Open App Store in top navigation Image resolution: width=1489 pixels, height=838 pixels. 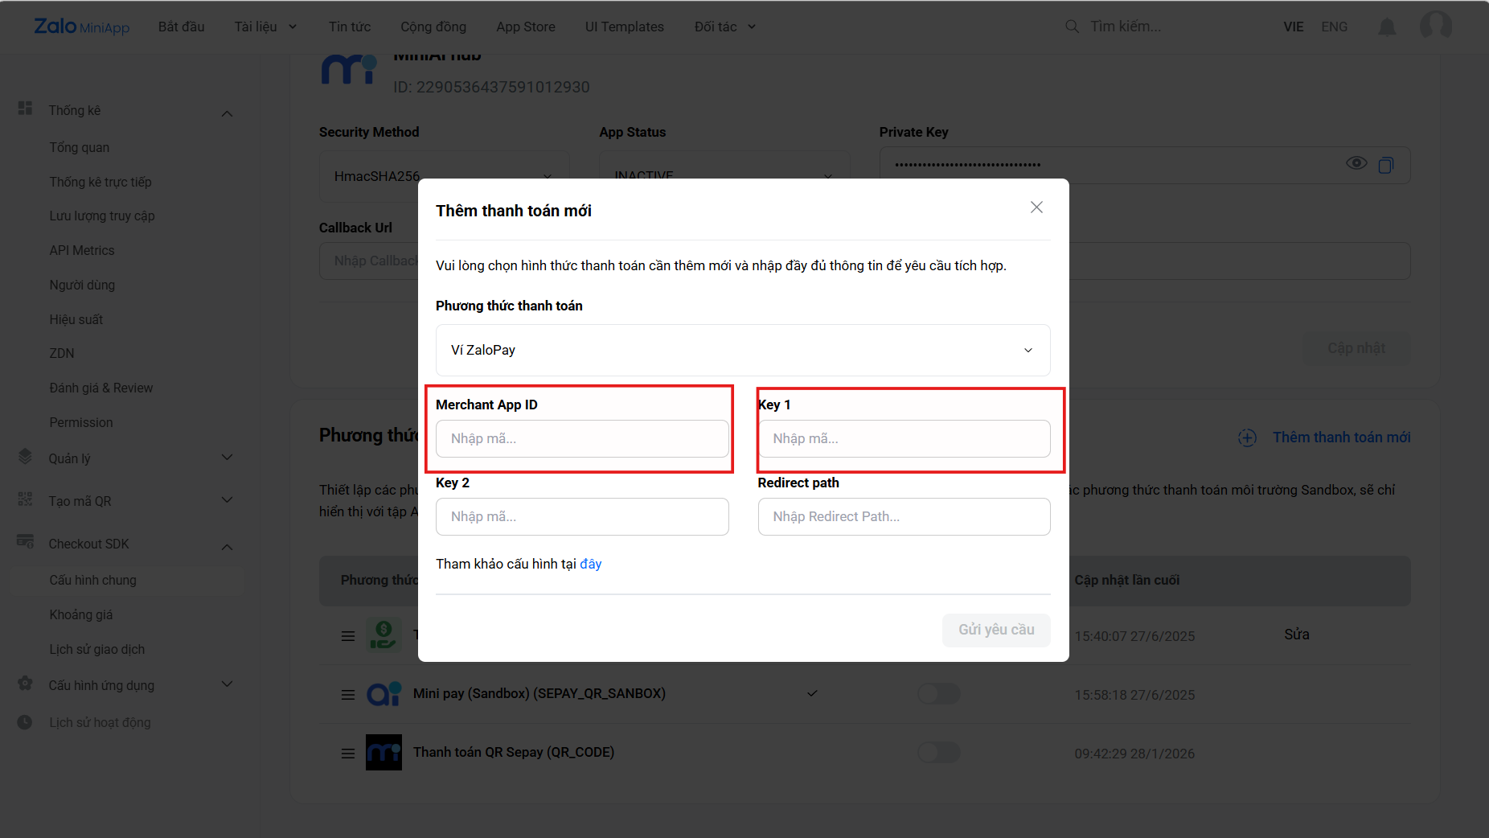(526, 27)
